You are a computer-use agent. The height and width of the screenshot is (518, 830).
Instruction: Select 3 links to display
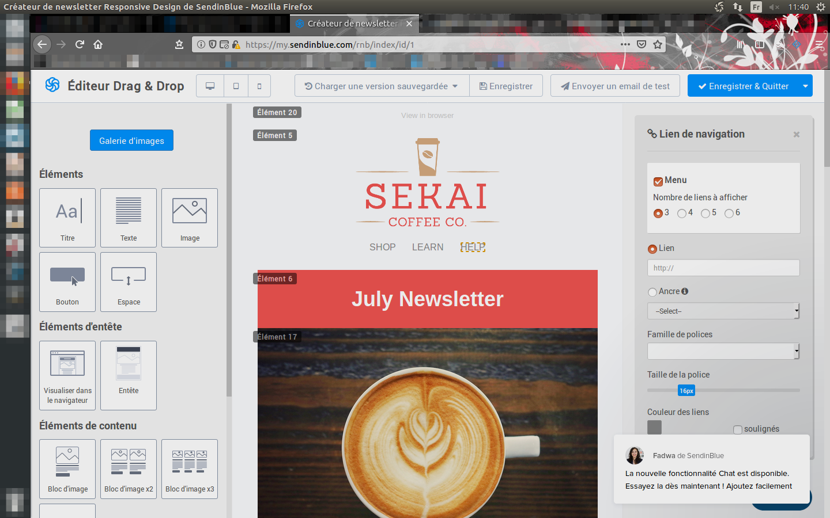658,213
